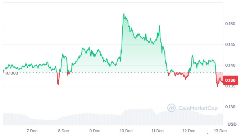Select the 12 Dec date label
This screenshot has height=134, width=241.
point(189,131)
